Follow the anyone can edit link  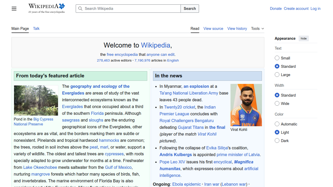click(161, 55)
